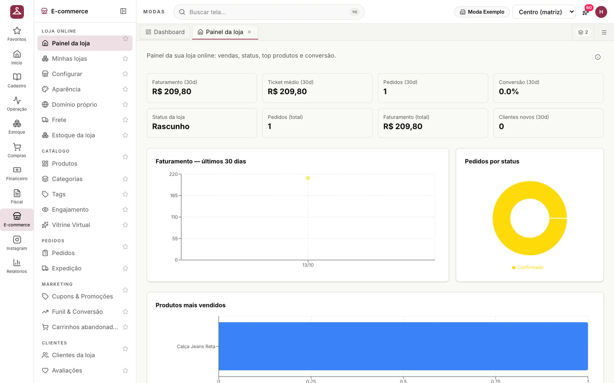Favorite Funil & Conversão with star
Image resolution: width=614 pixels, height=383 pixels.
[125, 312]
